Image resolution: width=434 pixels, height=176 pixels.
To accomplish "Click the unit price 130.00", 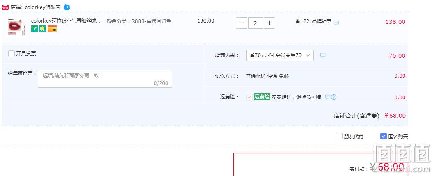I will coord(206,21).
